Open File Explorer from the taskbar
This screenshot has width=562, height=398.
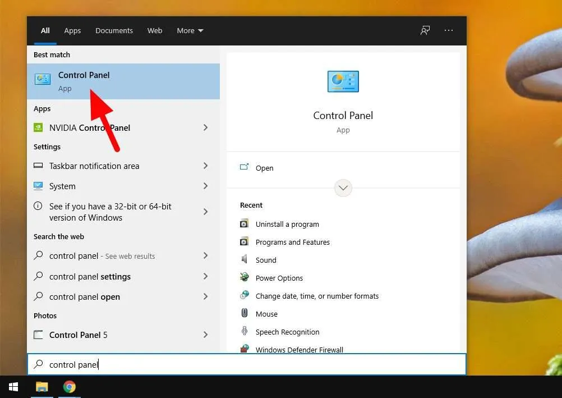tap(42, 387)
